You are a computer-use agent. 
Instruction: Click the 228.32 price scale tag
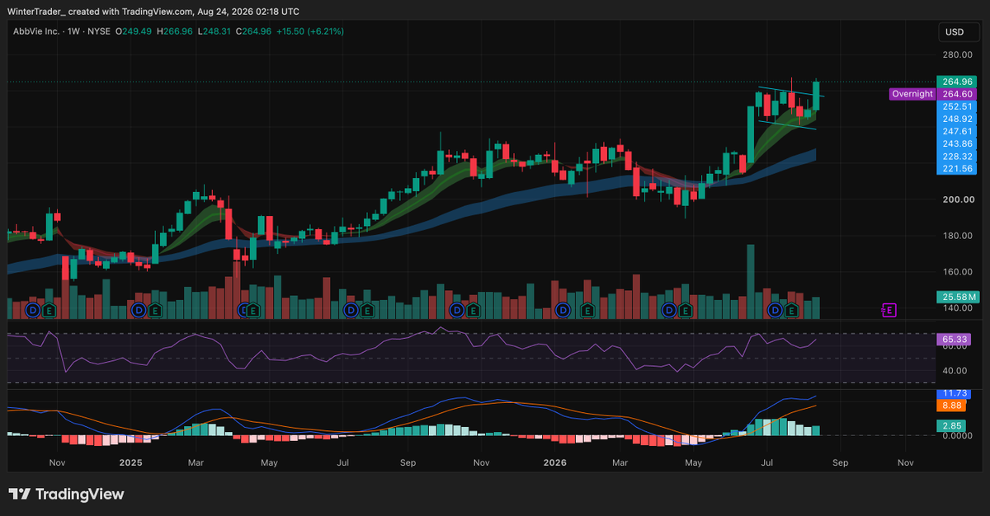tap(957, 156)
